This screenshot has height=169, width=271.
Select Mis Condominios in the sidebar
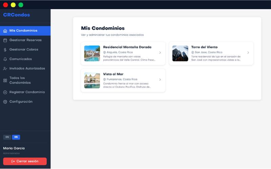point(25,31)
